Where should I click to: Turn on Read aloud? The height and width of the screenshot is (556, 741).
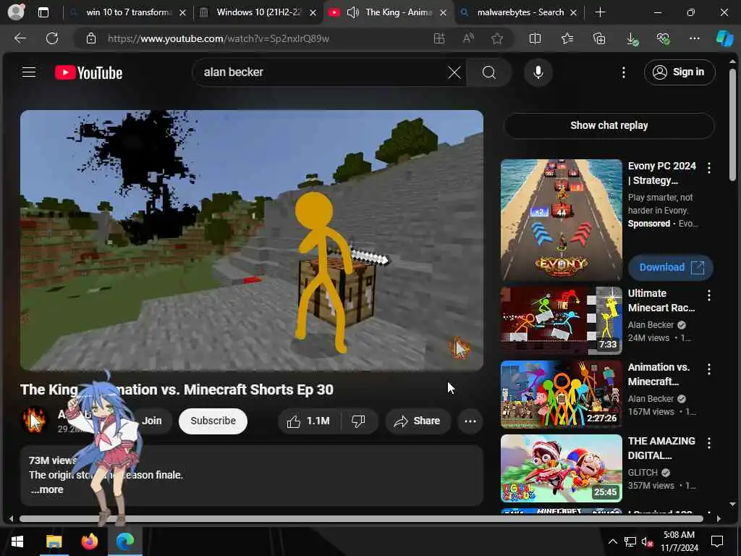pyautogui.click(x=468, y=38)
